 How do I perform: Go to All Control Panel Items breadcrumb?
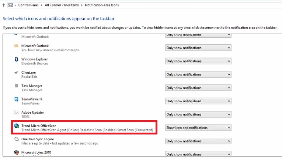pyautogui.click(x=62, y=5)
